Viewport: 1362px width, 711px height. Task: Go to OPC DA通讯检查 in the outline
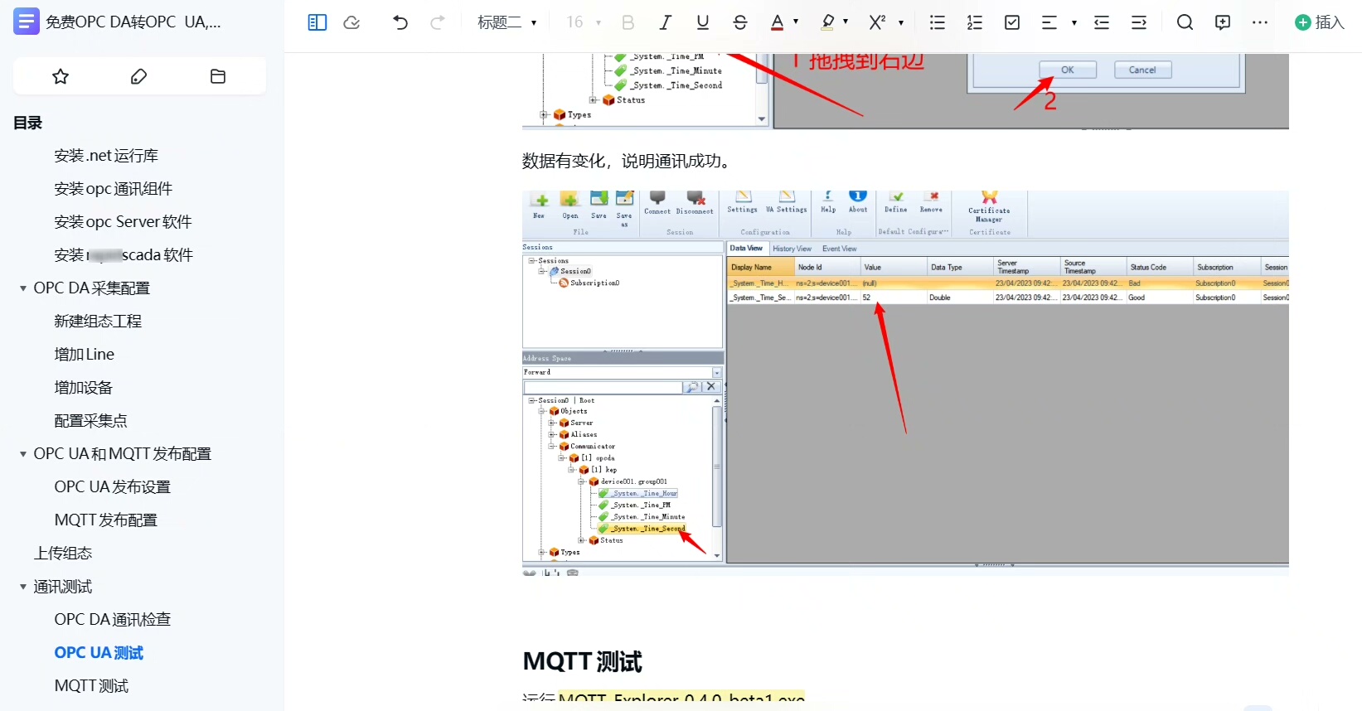pyautogui.click(x=113, y=620)
